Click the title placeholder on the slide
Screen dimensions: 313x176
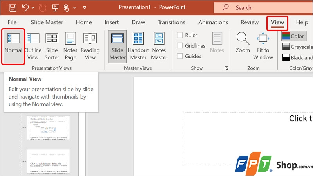point(247,138)
